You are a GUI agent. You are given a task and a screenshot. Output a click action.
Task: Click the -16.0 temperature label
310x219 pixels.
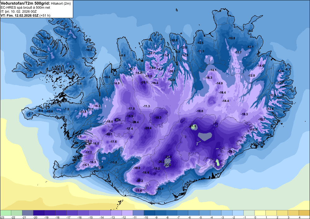coord(95,144)
